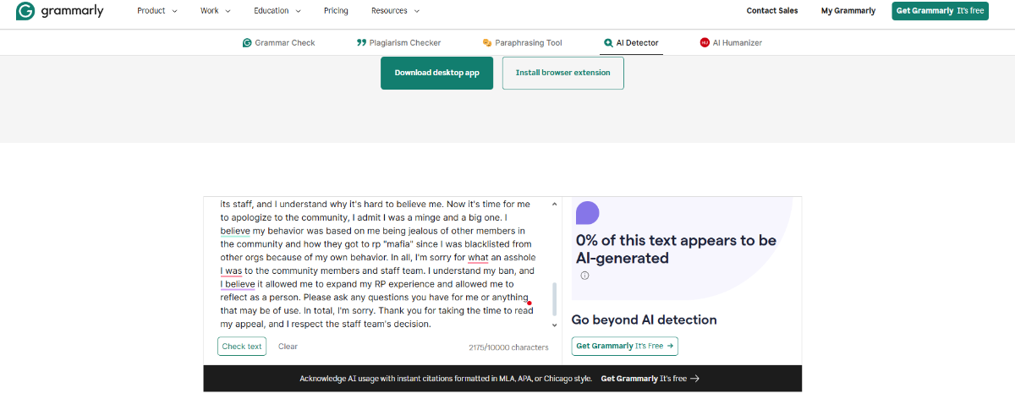Click the info icon below AI result
This screenshot has height=399, width=1015.
click(584, 276)
